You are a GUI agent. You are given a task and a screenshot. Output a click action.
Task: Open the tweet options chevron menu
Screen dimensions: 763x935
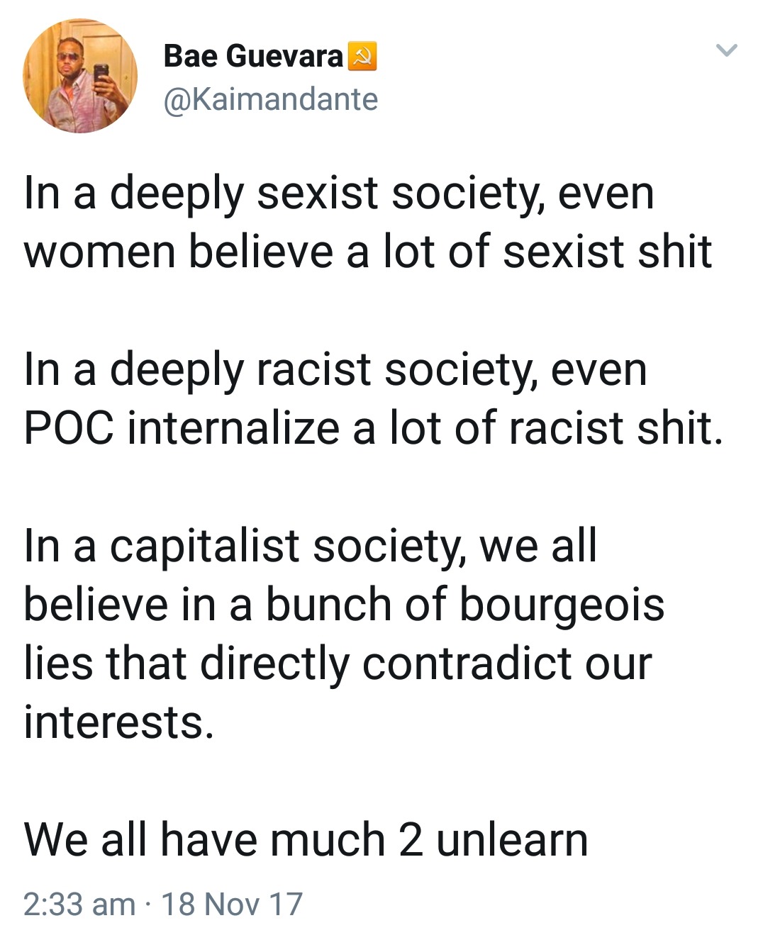point(726,50)
